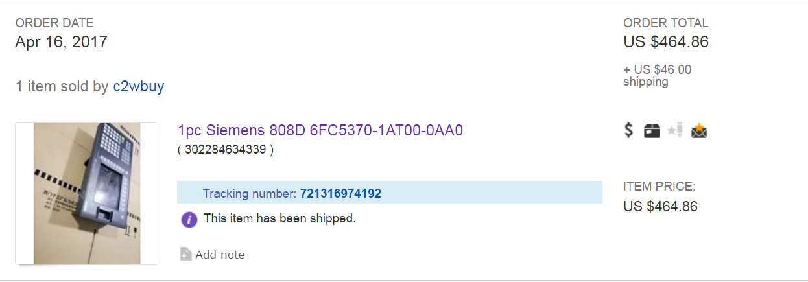This screenshot has height=282, width=808.
Task: Click the shipped package box icon
Action: pos(652,131)
